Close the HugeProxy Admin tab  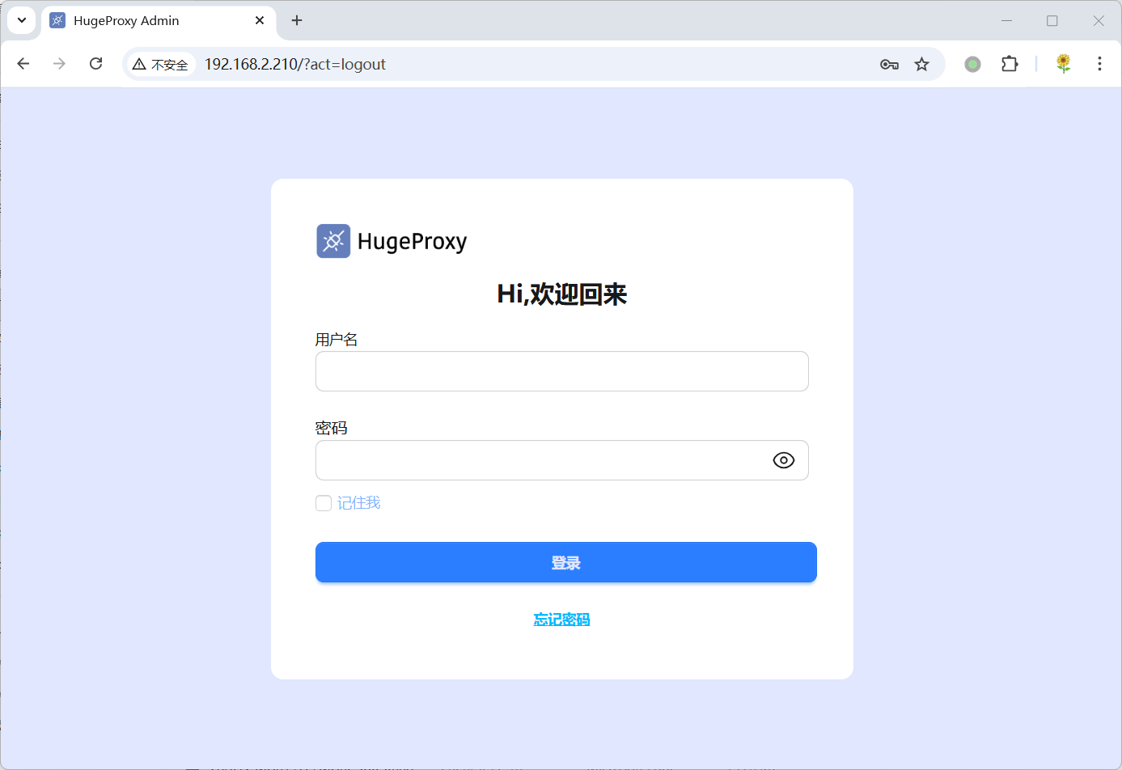259,20
